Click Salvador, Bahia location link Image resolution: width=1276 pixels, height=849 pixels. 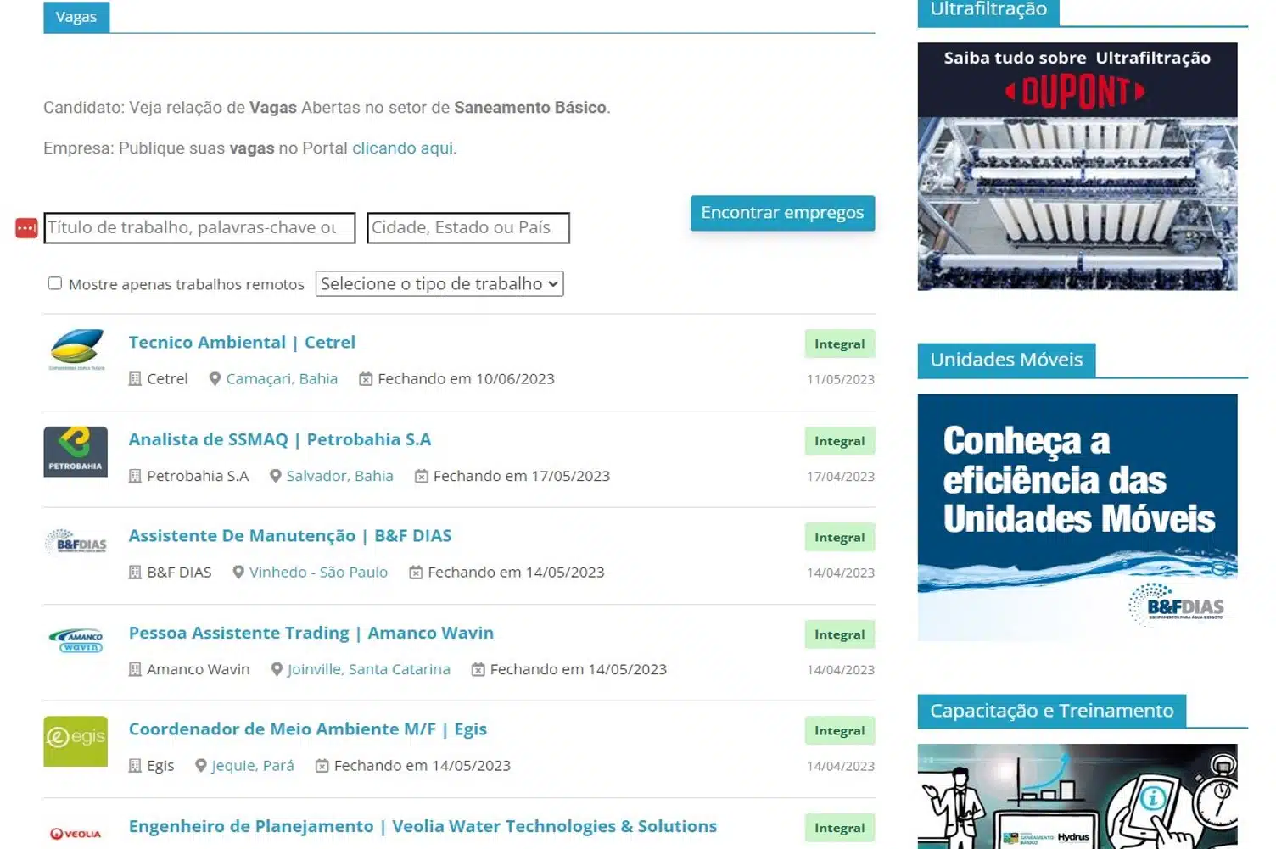click(x=340, y=477)
